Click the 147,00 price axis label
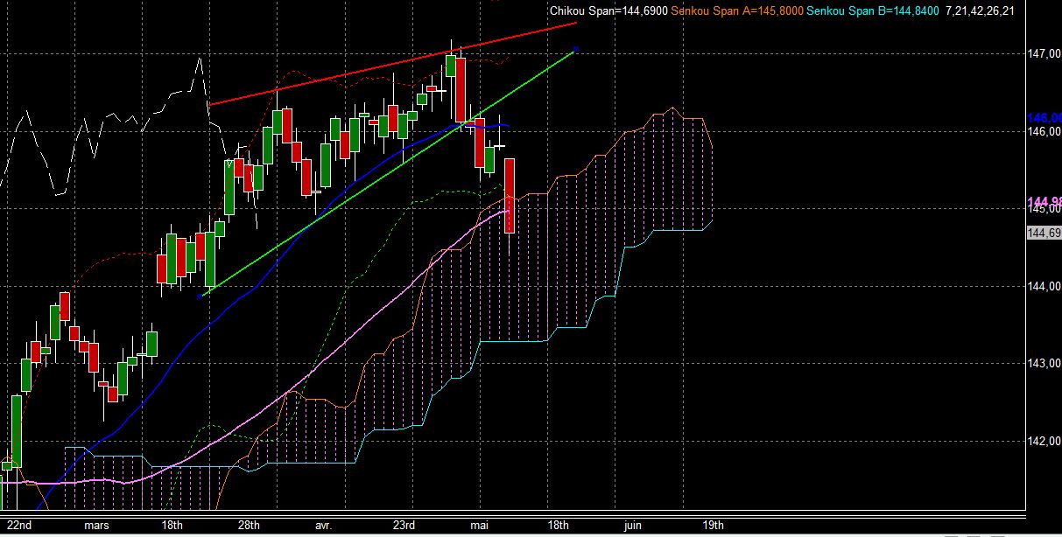Viewport: 1062px width, 537px height. 1044,54
